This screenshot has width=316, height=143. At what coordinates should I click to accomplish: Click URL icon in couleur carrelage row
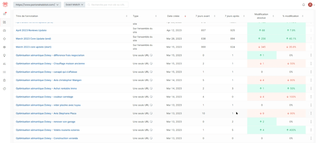[x=151, y=97]
